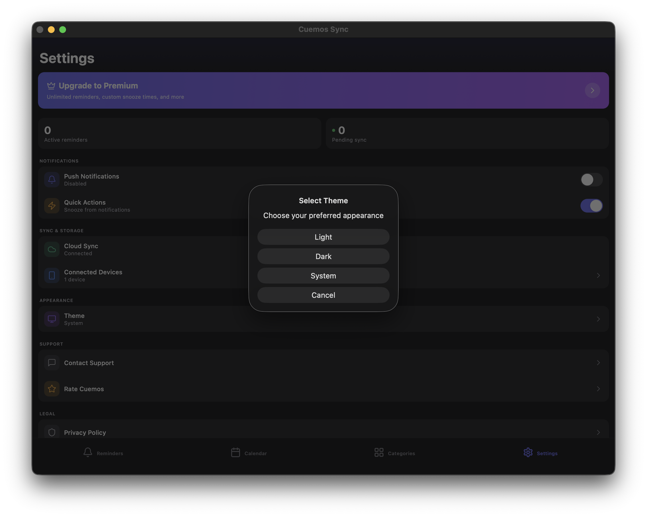
Task: Click the Connected Devices phone icon
Action: click(52, 275)
